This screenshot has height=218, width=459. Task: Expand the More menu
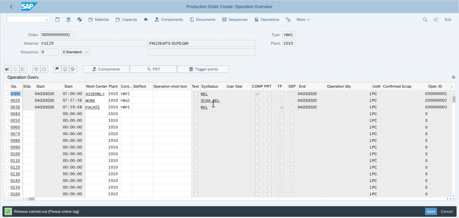pos(303,20)
